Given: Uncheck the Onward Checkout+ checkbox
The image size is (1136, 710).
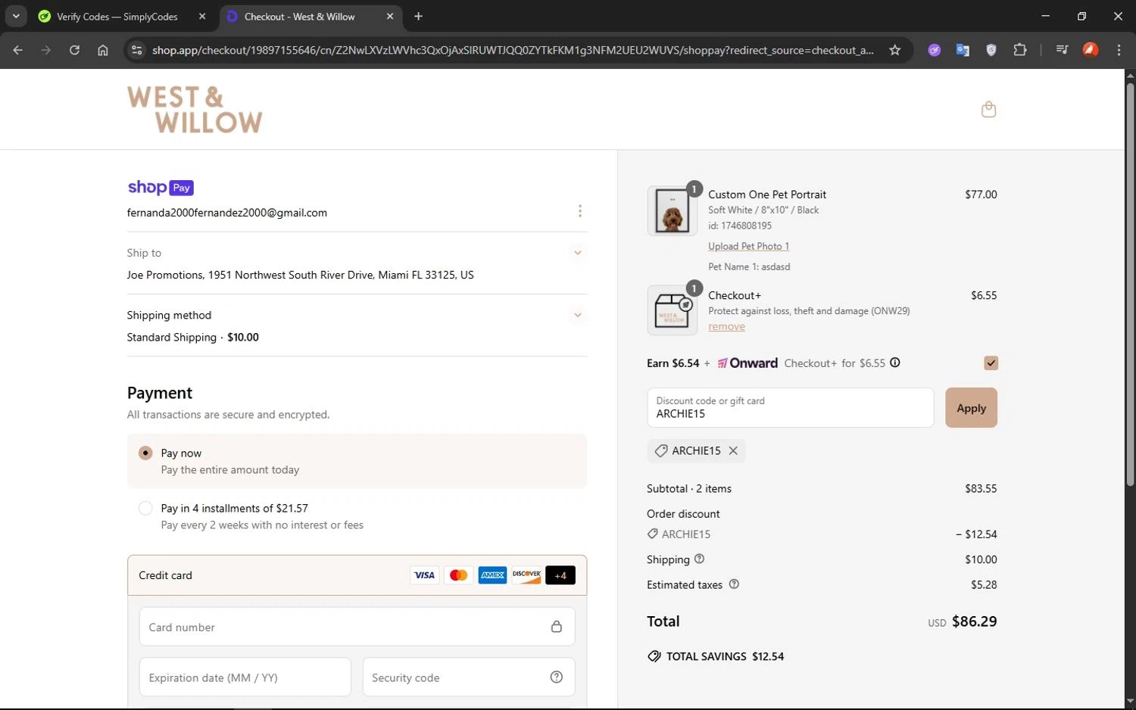Looking at the screenshot, I should click(991, 363).
